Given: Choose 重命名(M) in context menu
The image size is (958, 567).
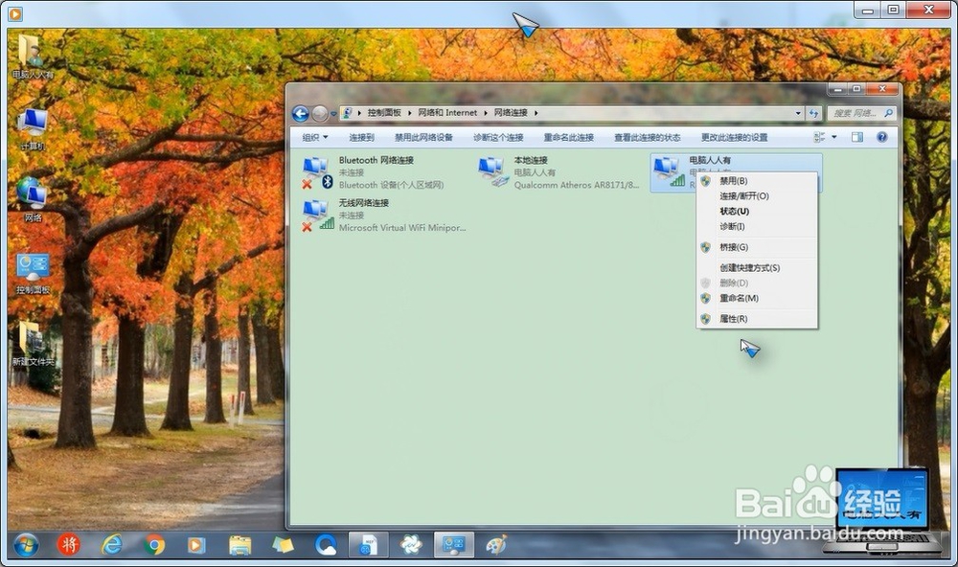Looking at the screenshot, I should point(757,298).
